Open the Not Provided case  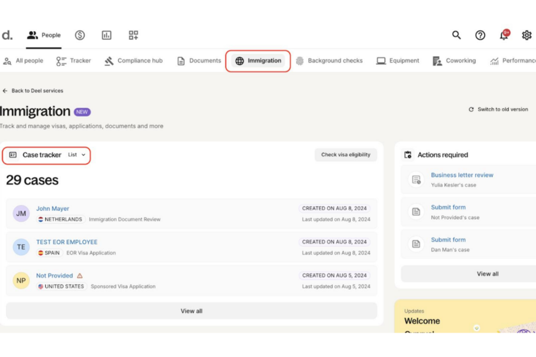(54, 275)
